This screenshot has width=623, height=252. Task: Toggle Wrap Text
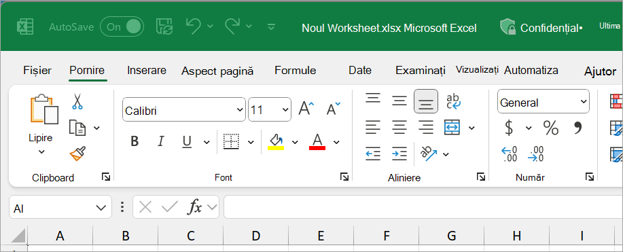pyautogui.click(x=453, y=101)
